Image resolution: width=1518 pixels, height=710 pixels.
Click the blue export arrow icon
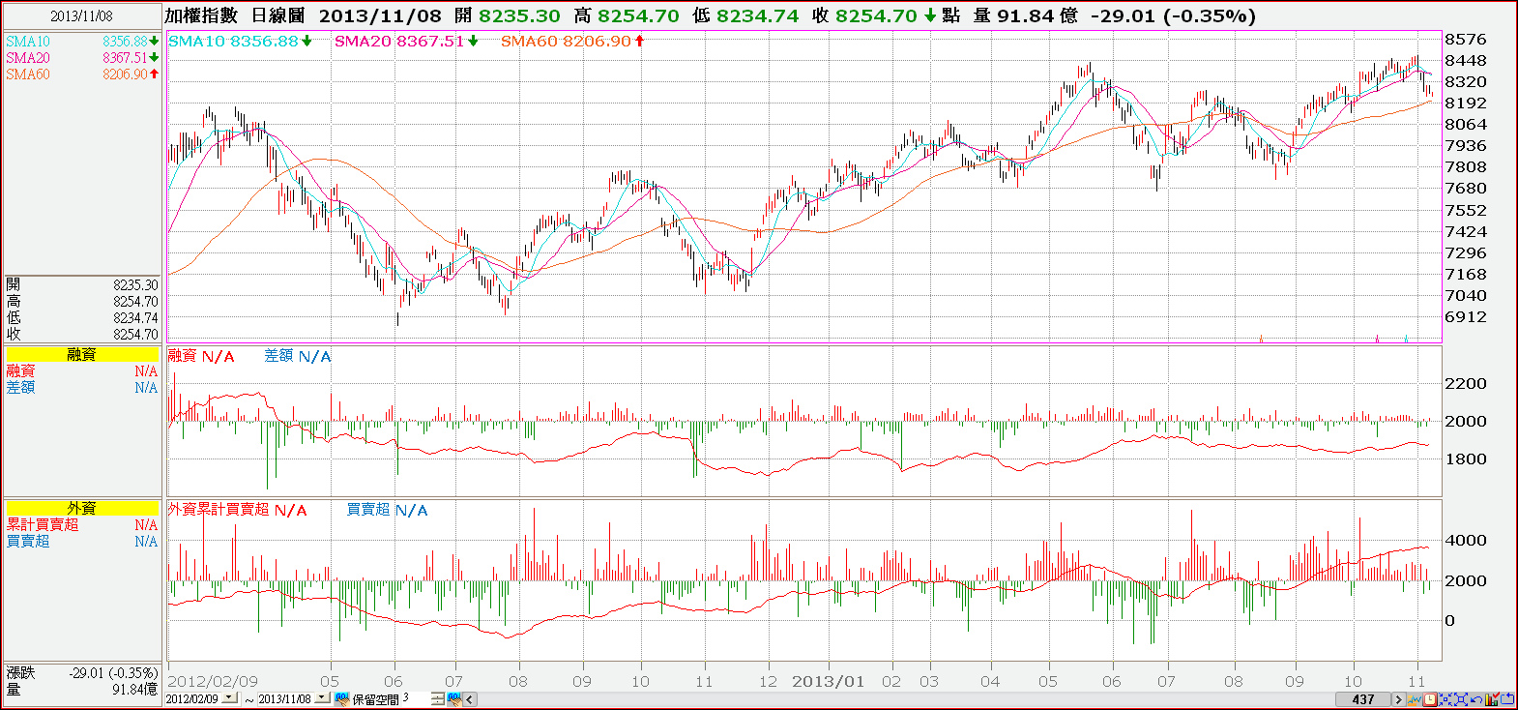1506,698
